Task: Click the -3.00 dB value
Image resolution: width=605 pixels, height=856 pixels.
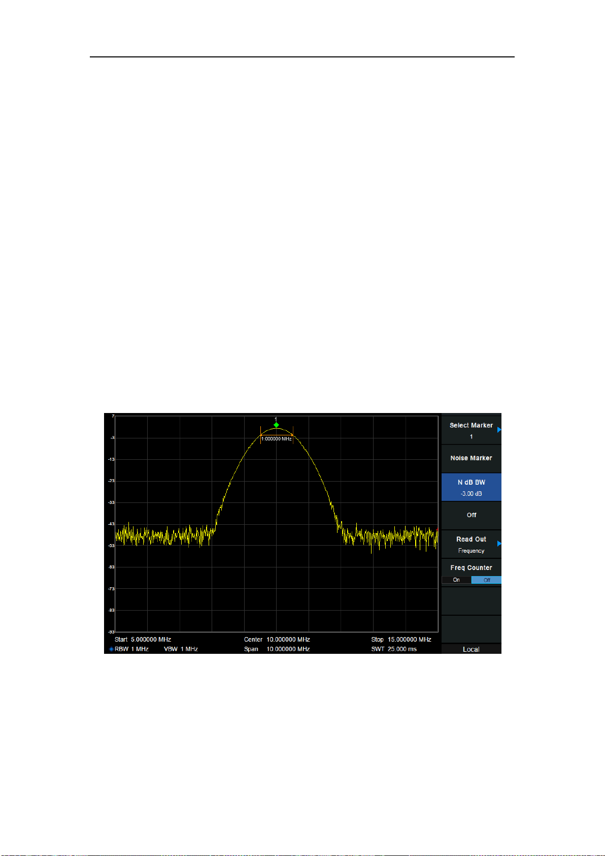Action: point(471,494)
